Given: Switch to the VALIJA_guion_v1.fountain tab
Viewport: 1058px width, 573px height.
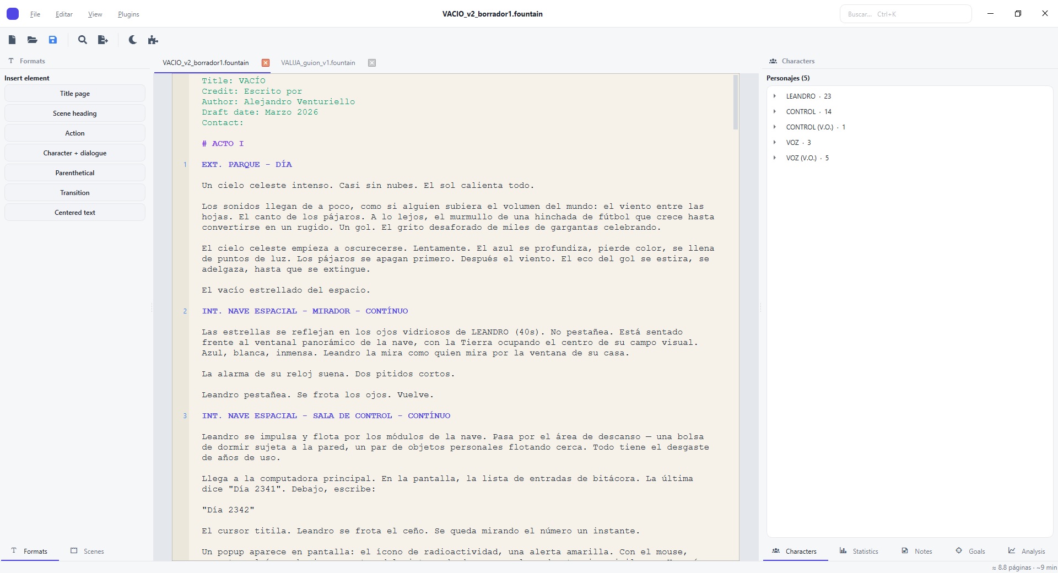Looking at the screenshot, I should [318, 63].
